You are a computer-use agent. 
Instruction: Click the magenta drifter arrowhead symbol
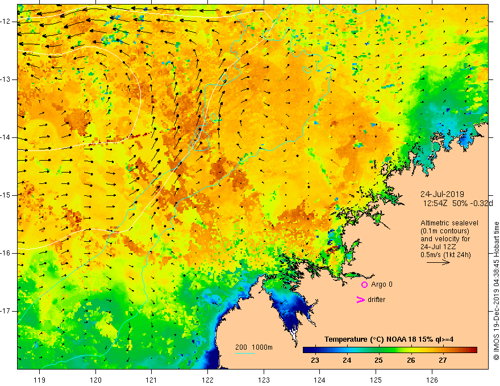(x=360, y=300)
